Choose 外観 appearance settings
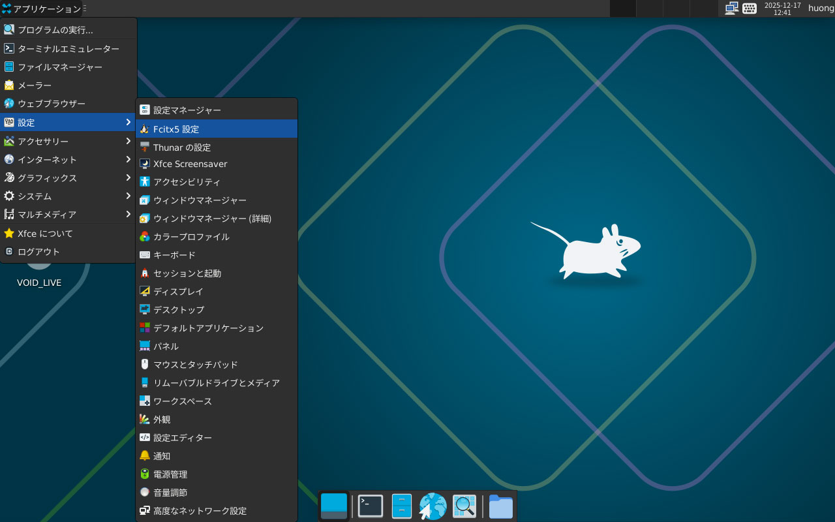This screenshot has height=522, width=835. (x=216, y=420)
